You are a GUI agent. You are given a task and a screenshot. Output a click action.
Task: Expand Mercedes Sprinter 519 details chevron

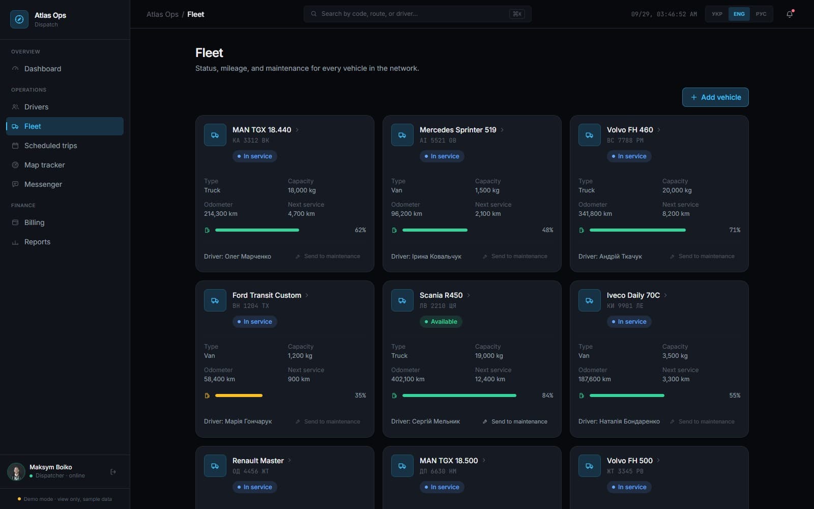pos(502,130)
